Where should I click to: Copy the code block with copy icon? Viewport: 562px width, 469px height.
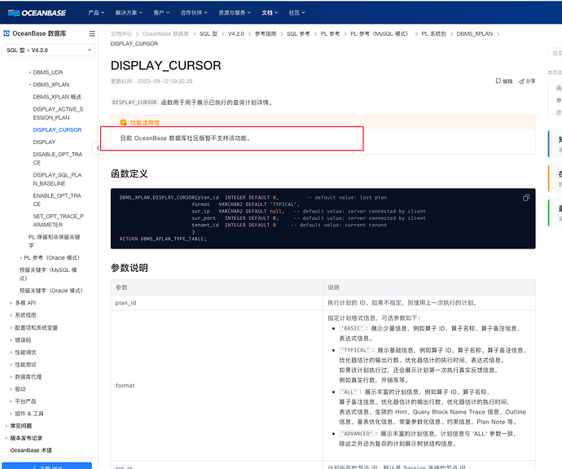point(526,198)
